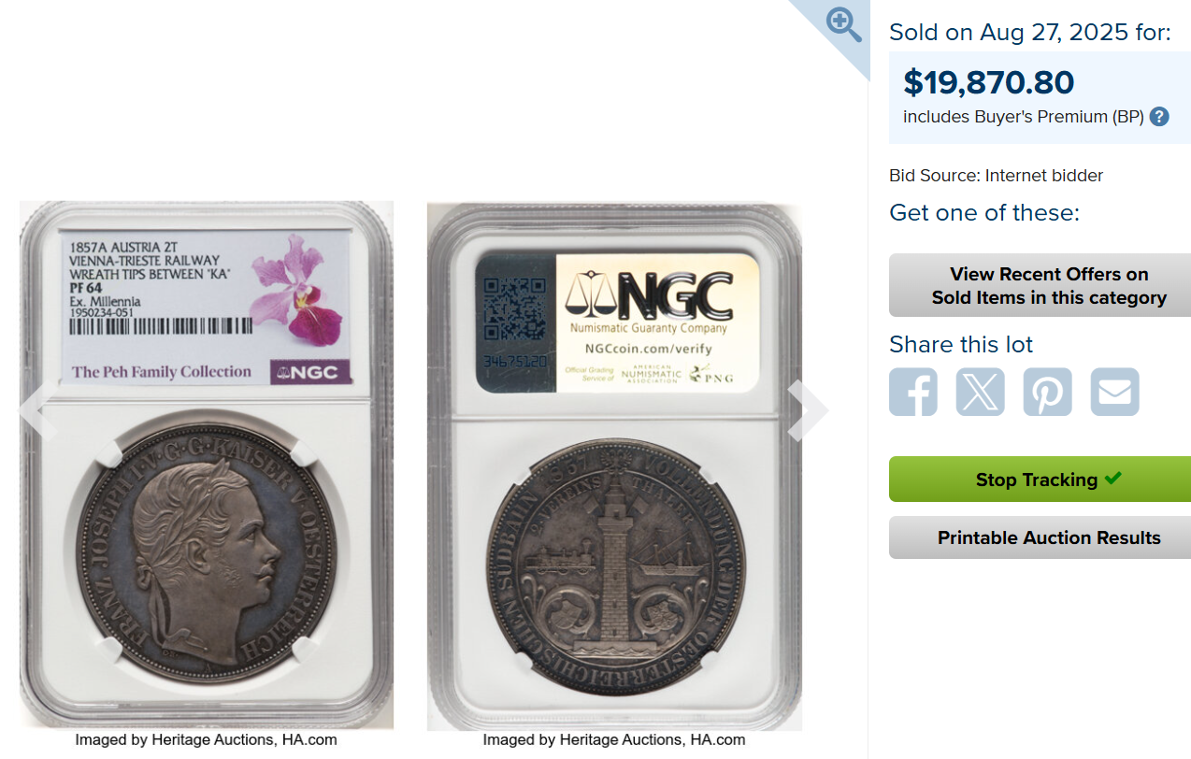Click the 'Get one of these:' heading
The height and width of the screenshot is (759, 1191).
983,213
